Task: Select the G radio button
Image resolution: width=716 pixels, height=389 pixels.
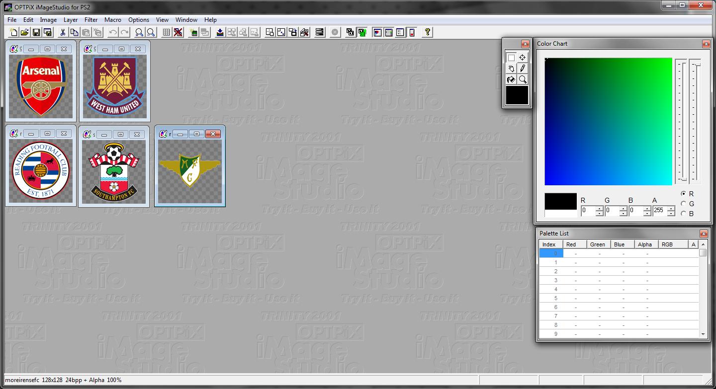Action: [683, 204]
